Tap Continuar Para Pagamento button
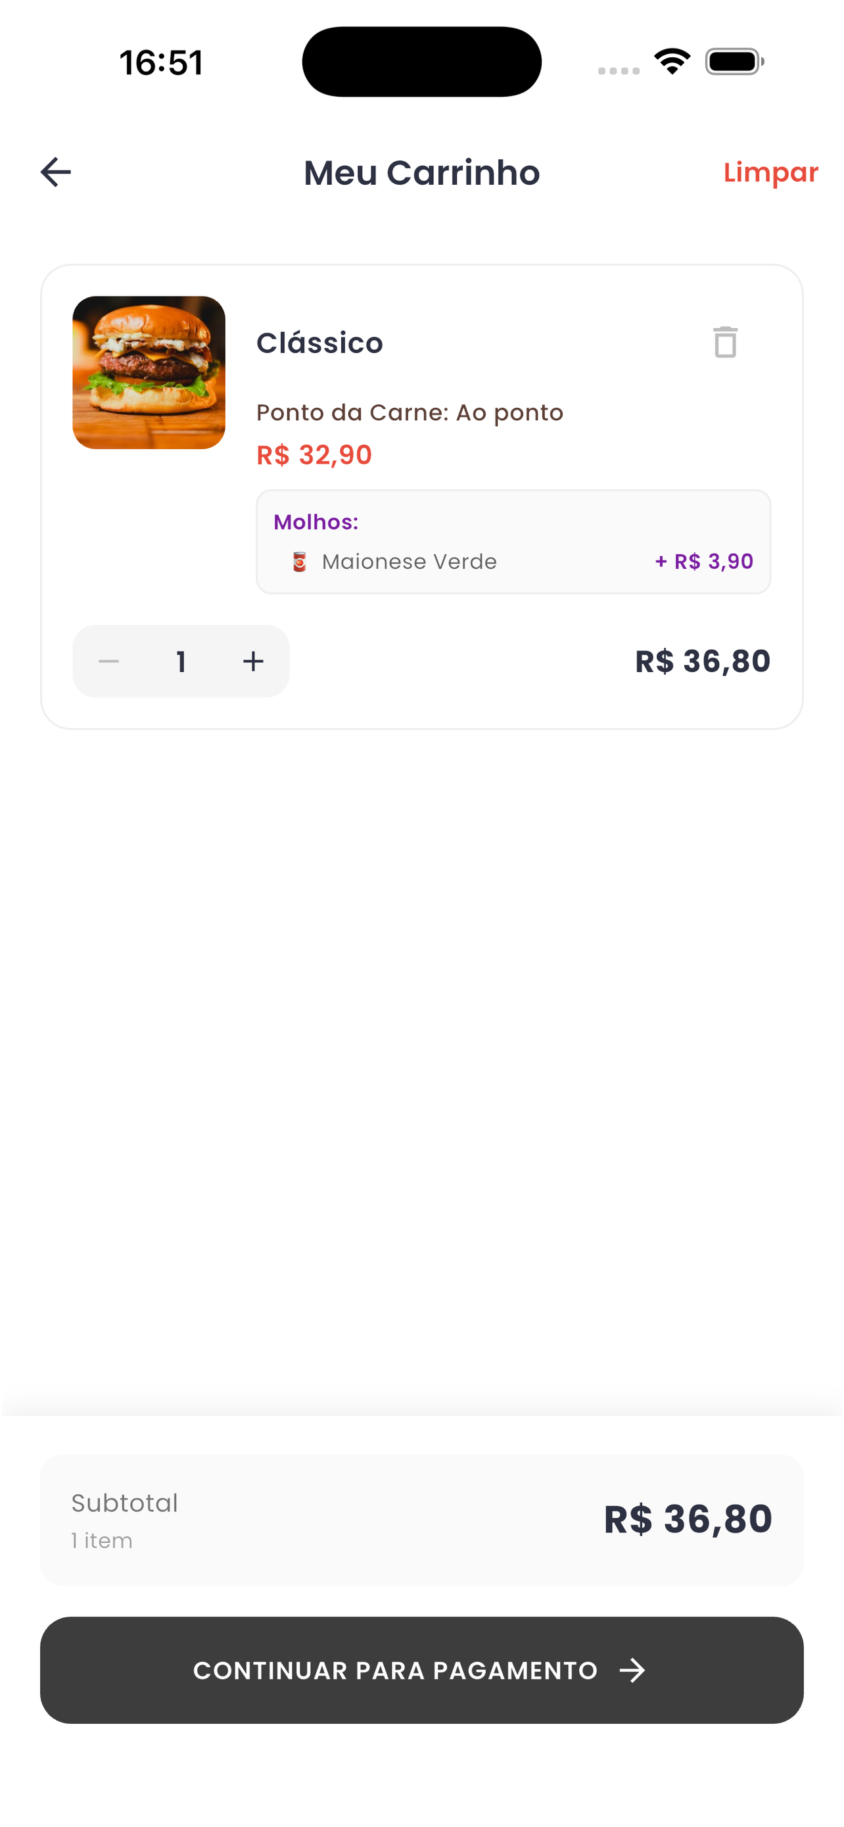Screen dimensions: 844x1827 pyautogui.click(x=421, y=1670)
